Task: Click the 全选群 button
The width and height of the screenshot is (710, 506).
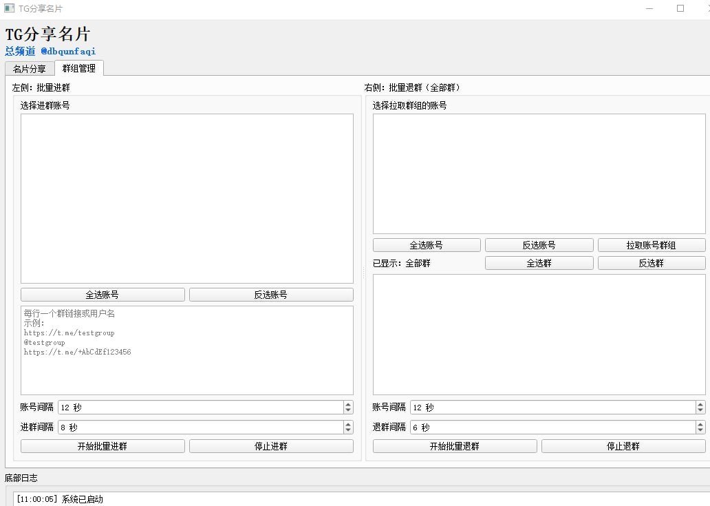Action: pos(539,263)
